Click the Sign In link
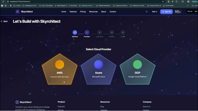Image resolution: width=198 pixels, height=111 pixels. point(155,12)
